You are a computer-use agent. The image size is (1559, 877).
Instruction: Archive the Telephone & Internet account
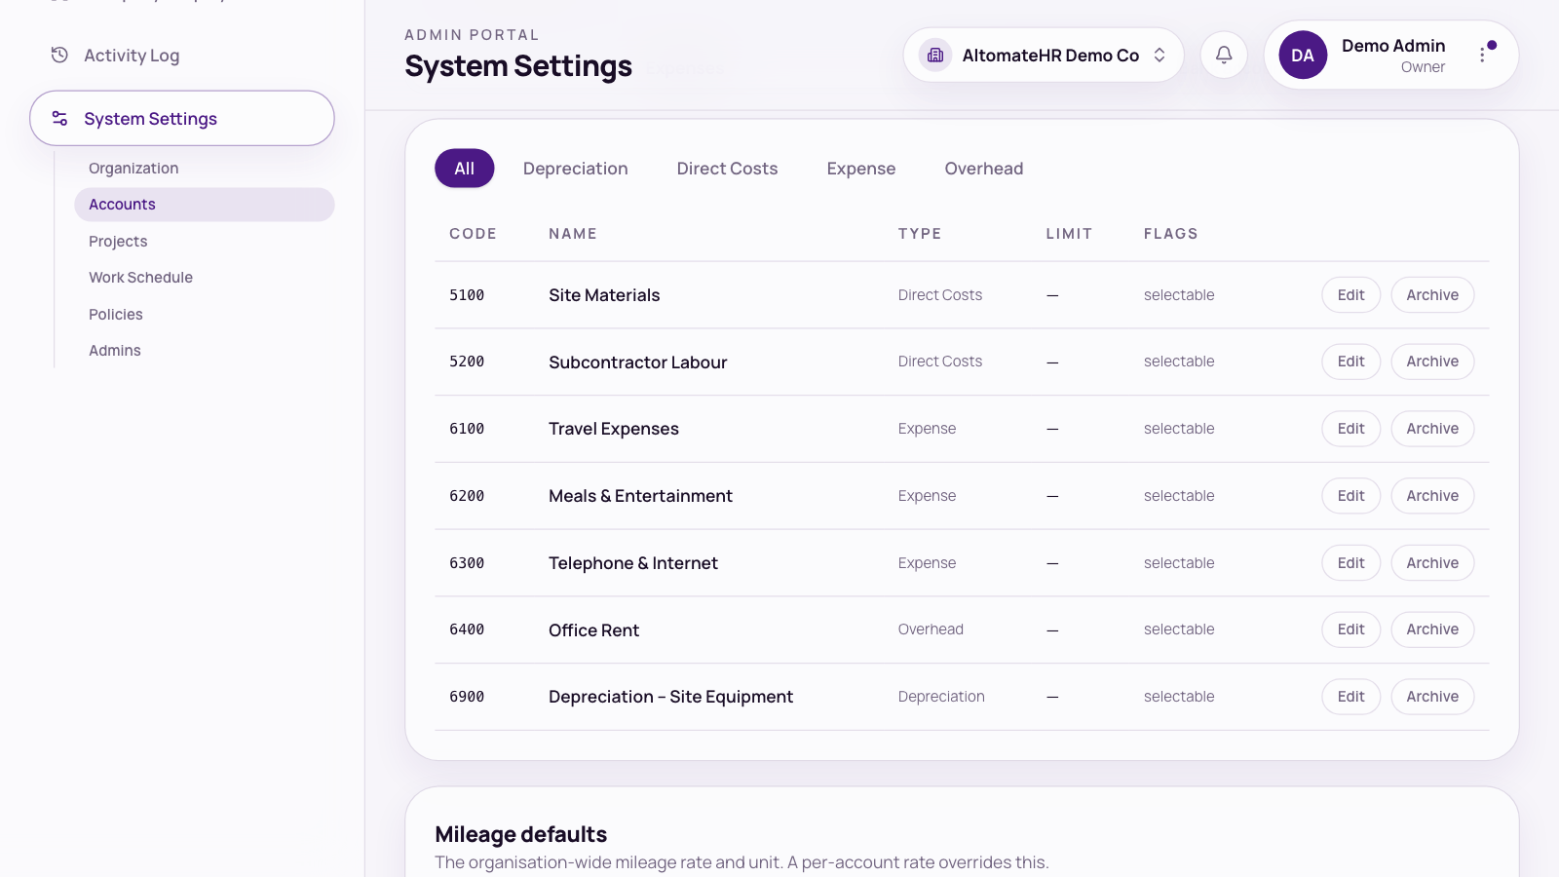click(1432, 563)
